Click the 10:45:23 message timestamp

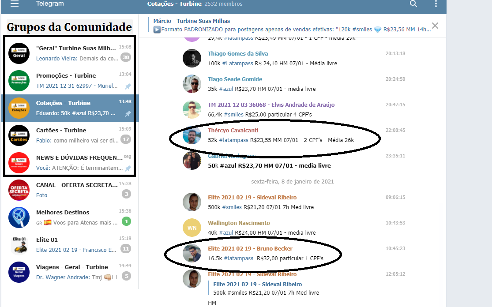pyautogui.click(x=395, y=248)
